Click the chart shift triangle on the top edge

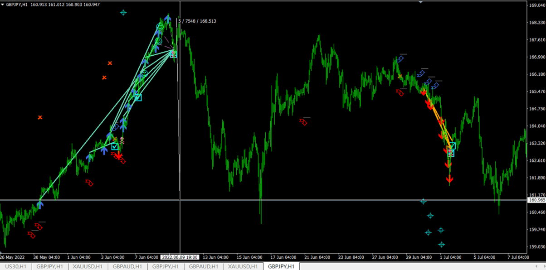pyautogui.click(x=420, y=2)
